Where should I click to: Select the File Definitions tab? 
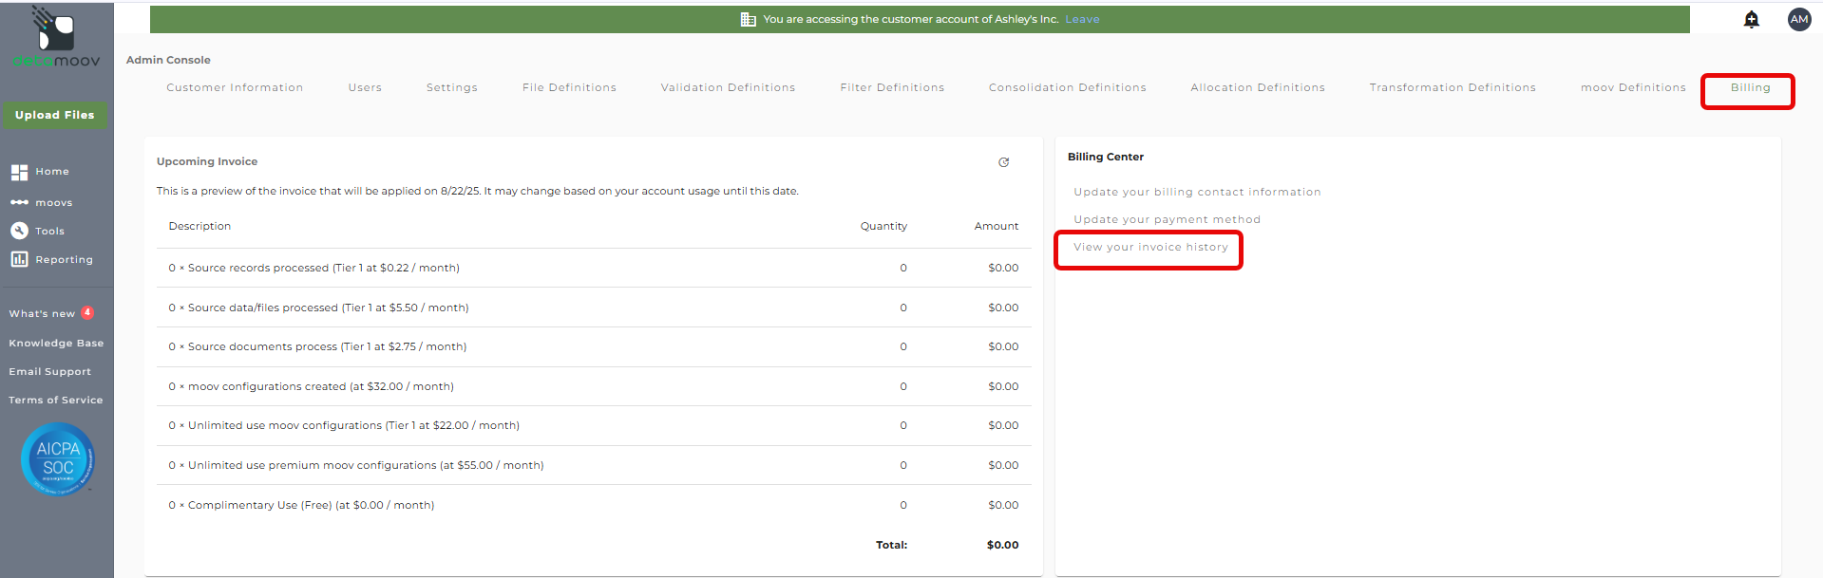[x=569, y=87]
